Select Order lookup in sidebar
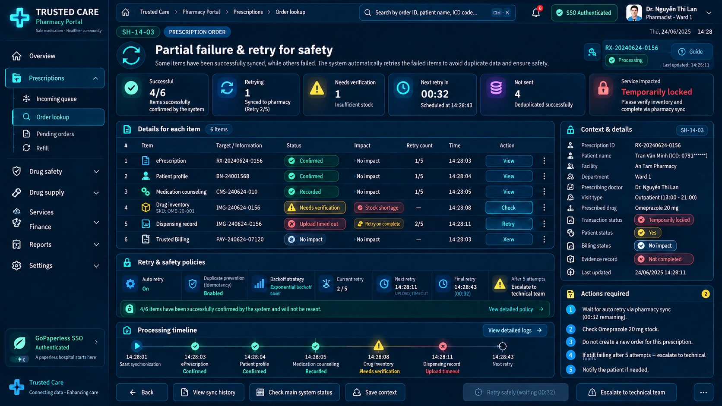Image resolution: width=722 pixels, height=406 pixels. [x=58, y=117]
